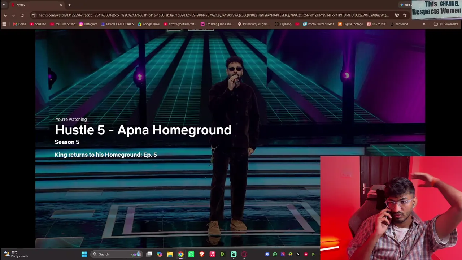Click "King returns to his Homeground: Ep. 5" text

coord(106,155)
